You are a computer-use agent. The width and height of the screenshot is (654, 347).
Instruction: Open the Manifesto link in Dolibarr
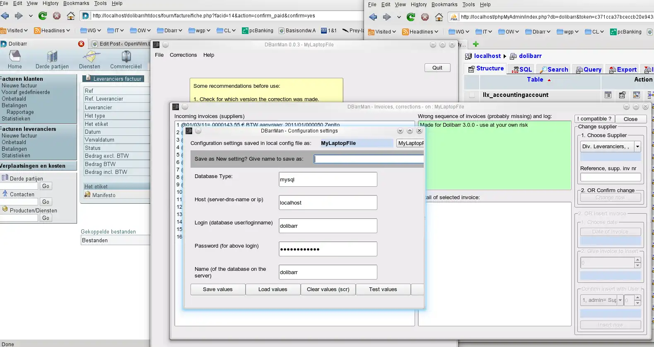point(104,195)
